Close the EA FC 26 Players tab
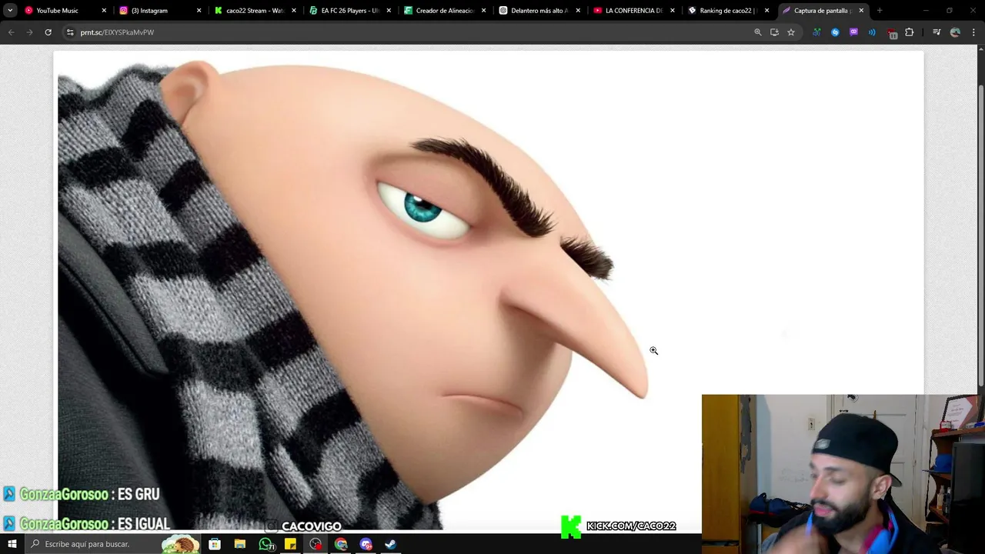 (x=389, y=11)
